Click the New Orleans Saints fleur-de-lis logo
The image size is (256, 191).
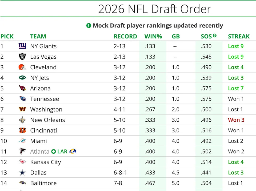coord(22,120)
